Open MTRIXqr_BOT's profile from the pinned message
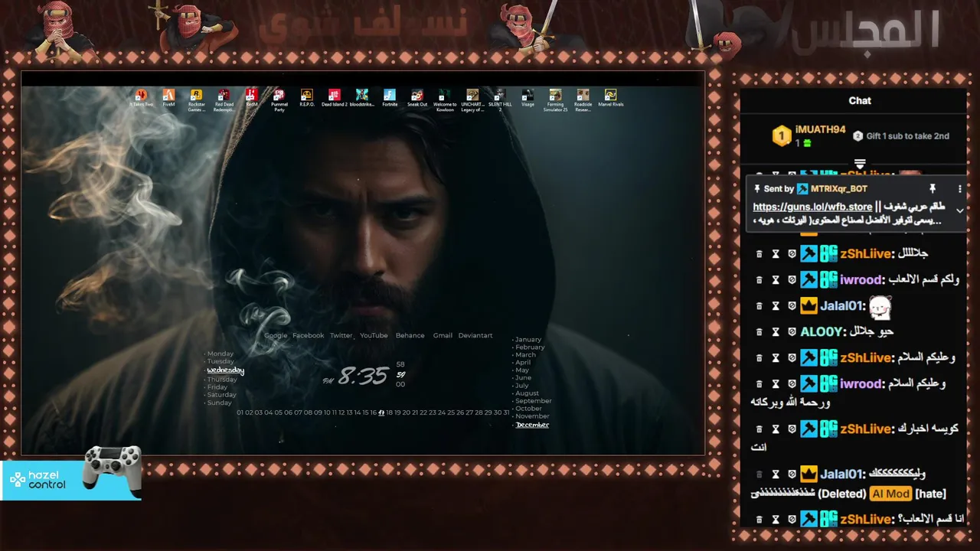The height and width of the screenshot is (551, 980). [838, 188]
